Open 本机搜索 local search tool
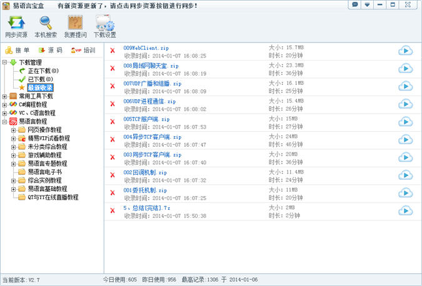This screenshot has width=422, height=286. (x=45, y=24)
